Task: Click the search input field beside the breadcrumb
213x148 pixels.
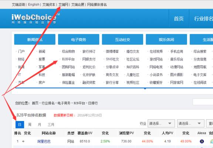Action: [203, 102]
